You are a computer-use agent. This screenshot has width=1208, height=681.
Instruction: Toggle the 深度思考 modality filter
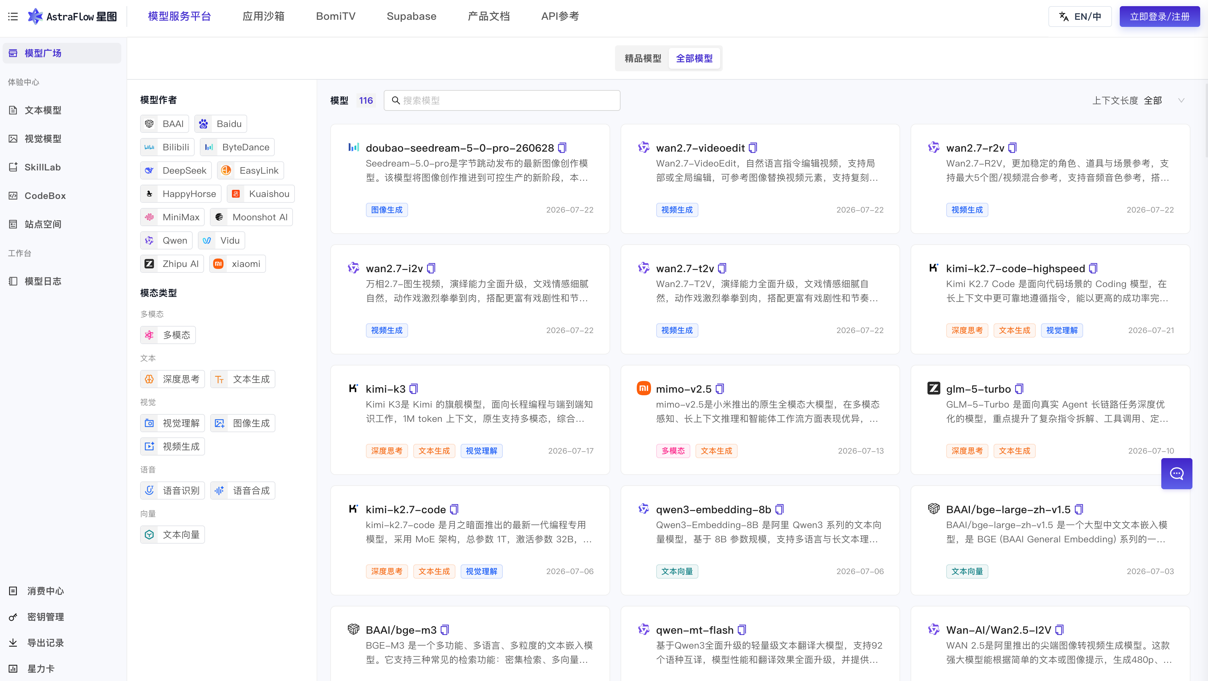173,379
